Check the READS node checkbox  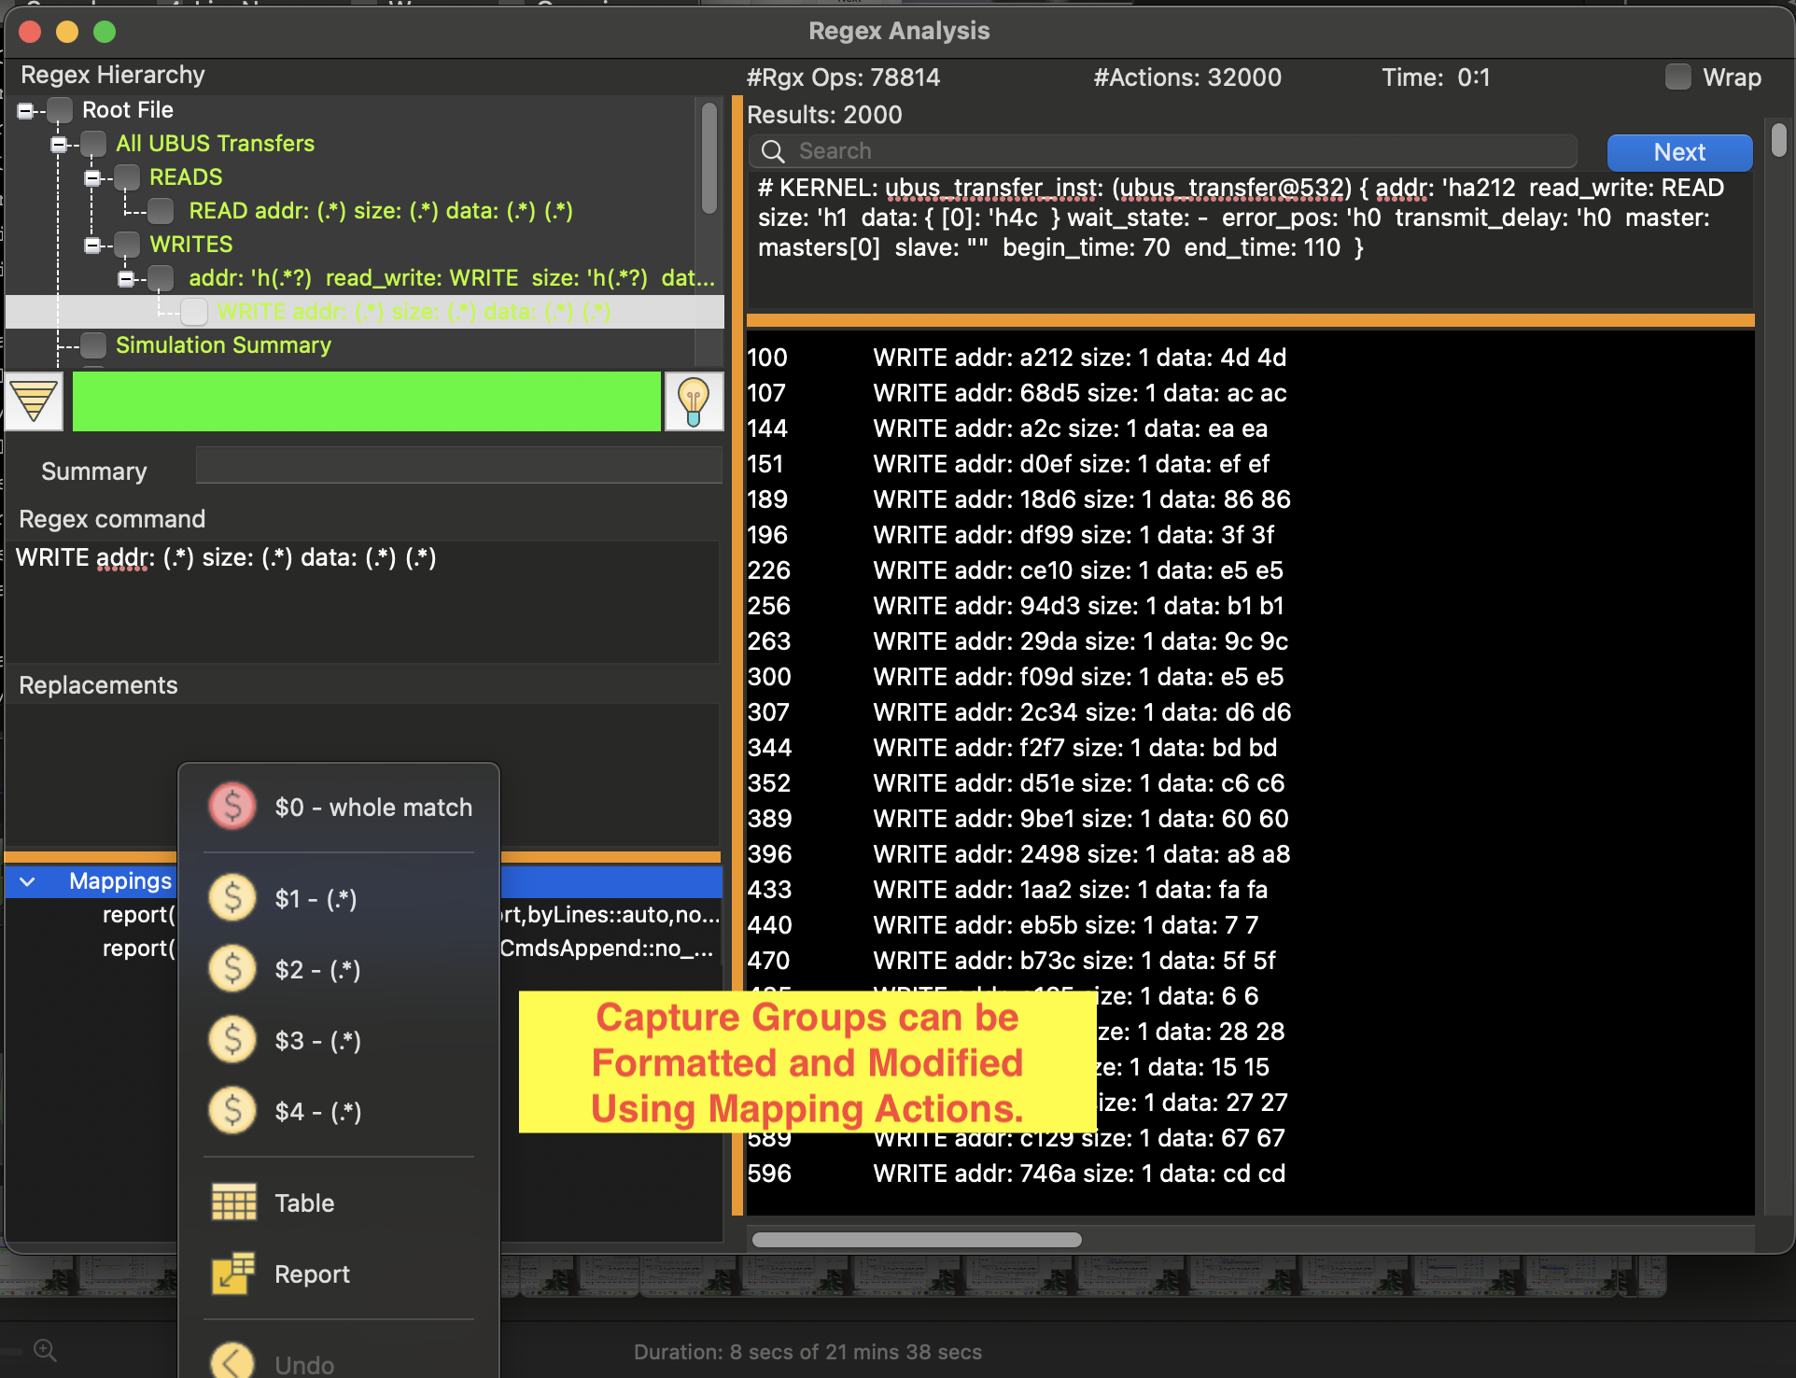[127, 177]
